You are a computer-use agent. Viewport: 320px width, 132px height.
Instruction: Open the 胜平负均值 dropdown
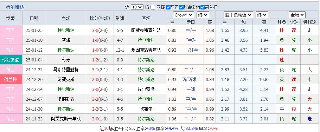[x=238, y=15]
